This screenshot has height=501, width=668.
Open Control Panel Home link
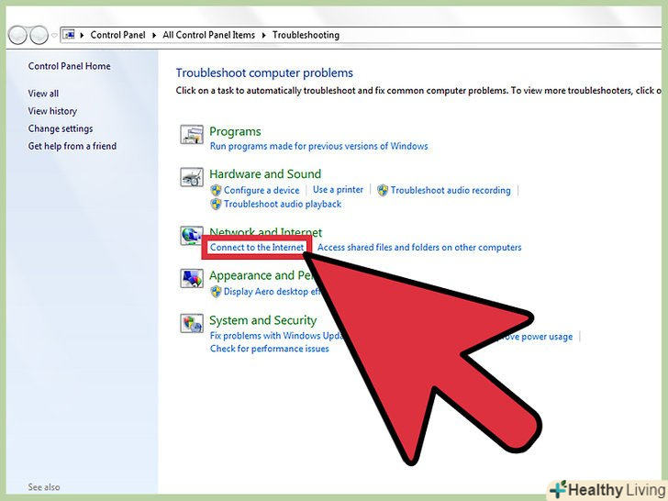click(x=69, y=66)
